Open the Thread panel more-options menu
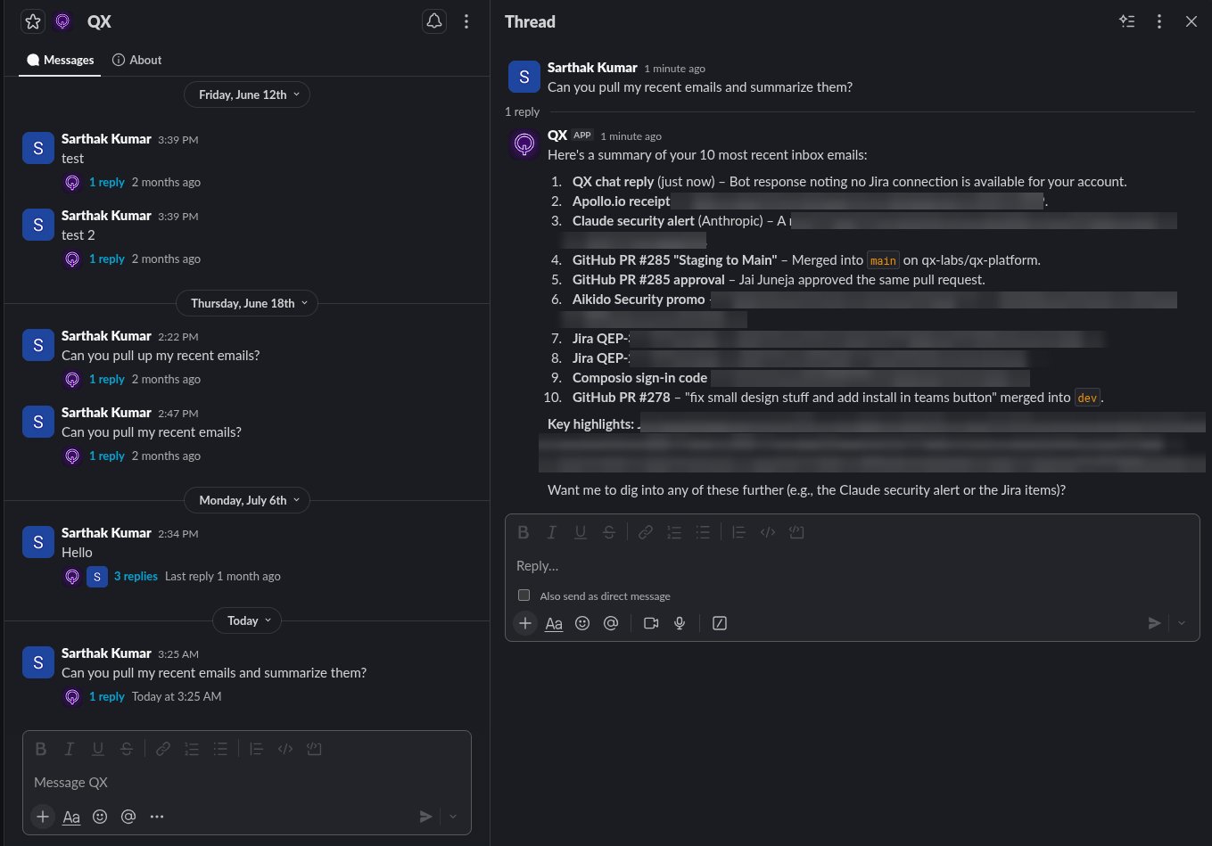1212x846 pixels. [x=1159, y=21]
